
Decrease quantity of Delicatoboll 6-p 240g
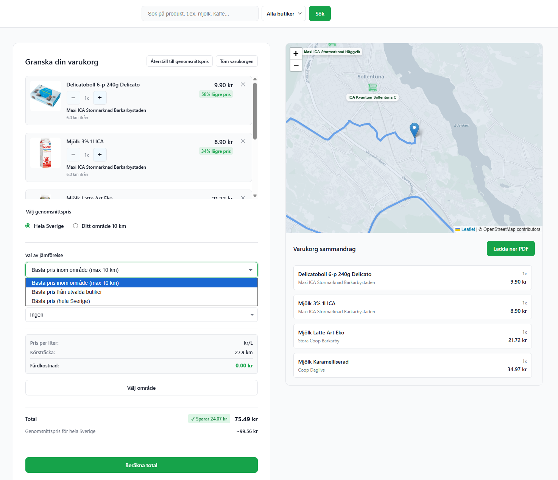[73, 98]
